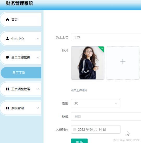Viewport: 141px width, 143px height.
Task: Click the grid icon for 工资调整管理
Action: 7,89
